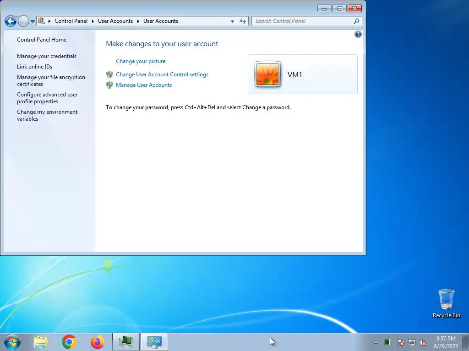This screenshot has height=351, width=469.
Task: Open Change User Account Control settings
Action: pos(162,74)
